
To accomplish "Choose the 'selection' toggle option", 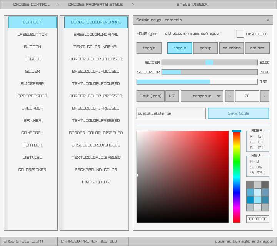I will (x=232, y=48).
